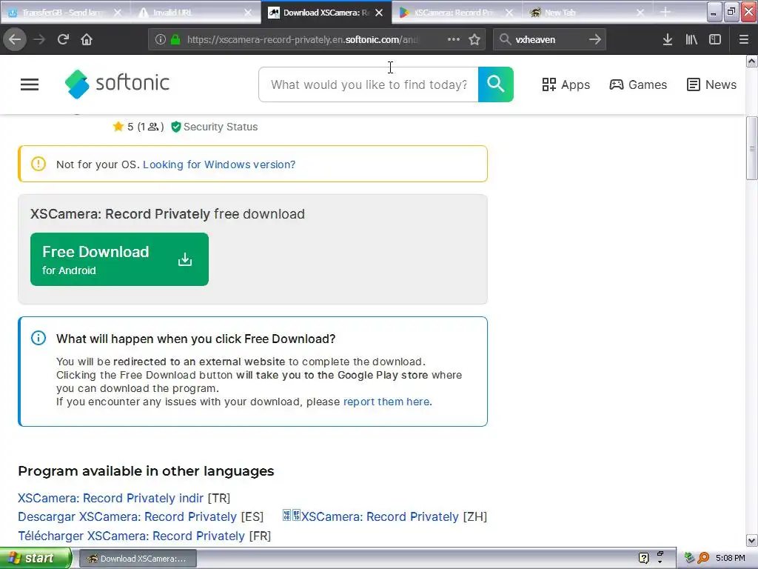The height and width of the screenshot is (569, 758).
Task: Reload the current page
Action: (63, 39)
